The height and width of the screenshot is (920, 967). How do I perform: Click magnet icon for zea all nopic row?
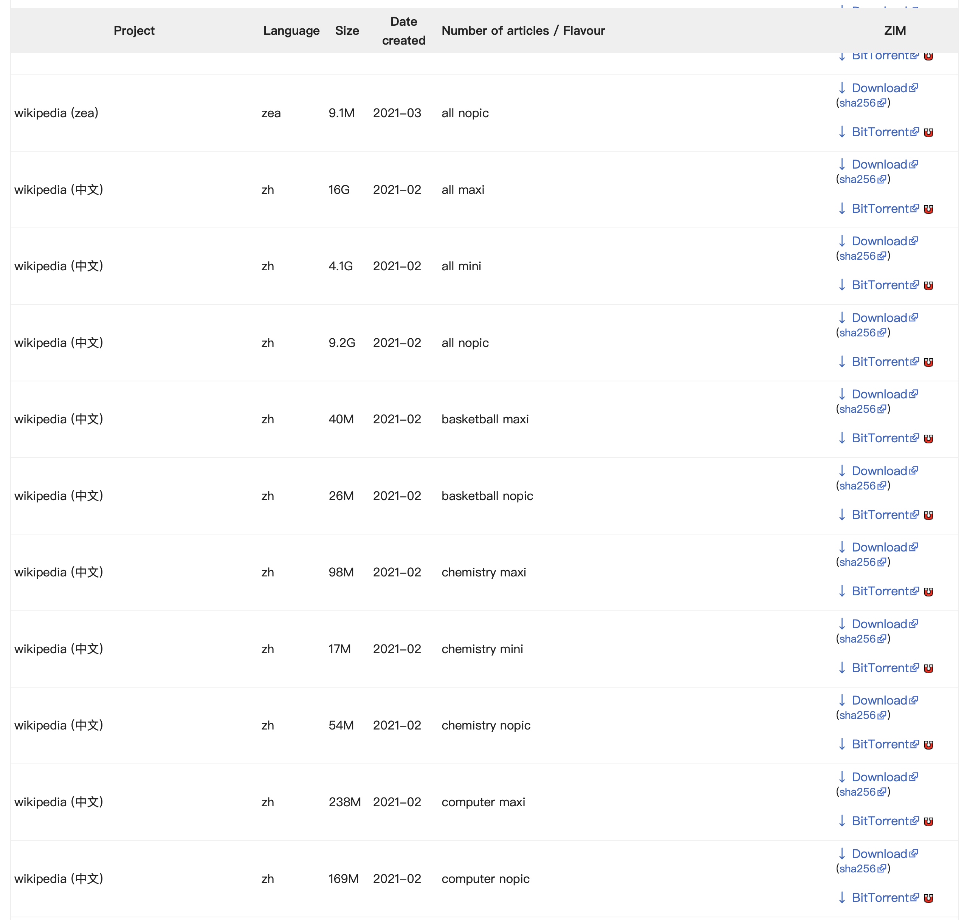click(928, 132)
